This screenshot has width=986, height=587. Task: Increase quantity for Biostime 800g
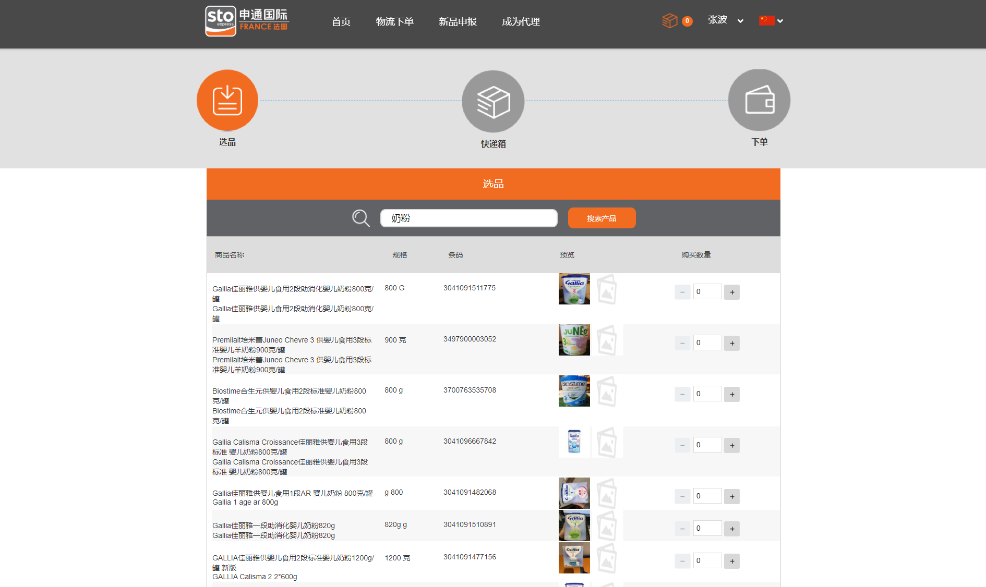pyautogui.click(x=732, y=394)
